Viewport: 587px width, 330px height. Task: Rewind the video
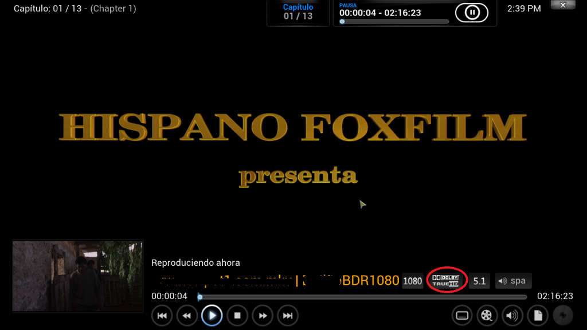coord(187,315)
